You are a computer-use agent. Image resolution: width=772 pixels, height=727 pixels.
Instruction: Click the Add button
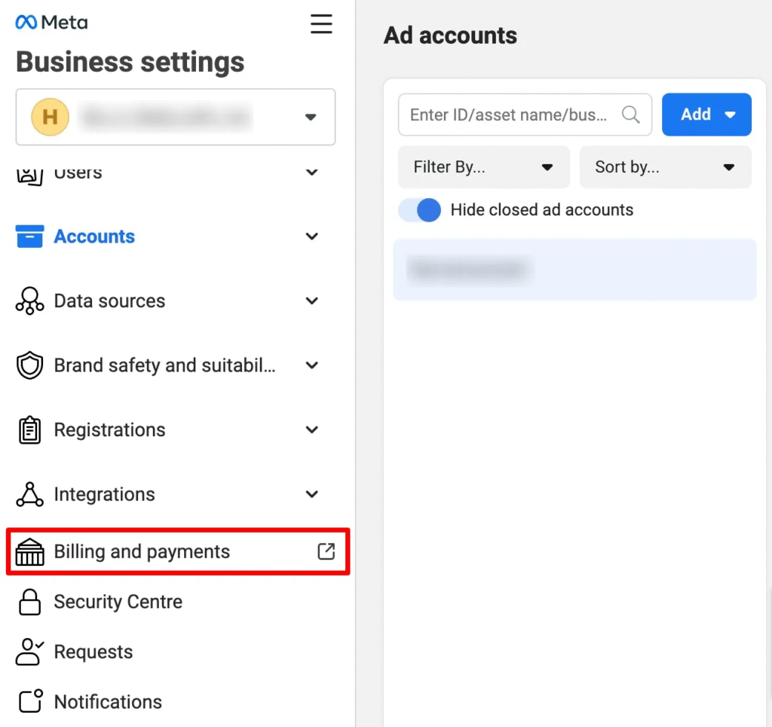(x=706, y=115)
